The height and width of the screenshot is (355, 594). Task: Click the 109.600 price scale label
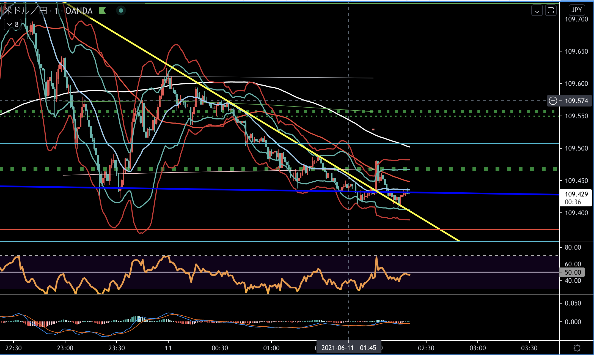pos(576,84)
